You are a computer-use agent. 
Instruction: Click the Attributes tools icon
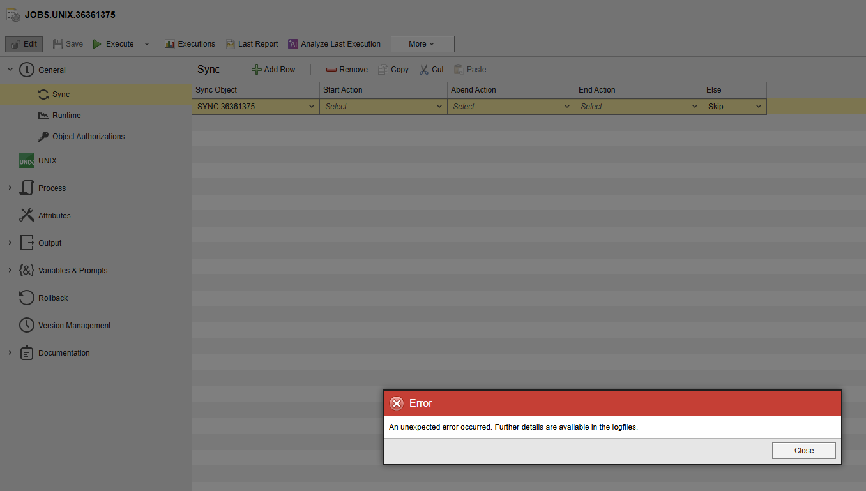(26, 215)
